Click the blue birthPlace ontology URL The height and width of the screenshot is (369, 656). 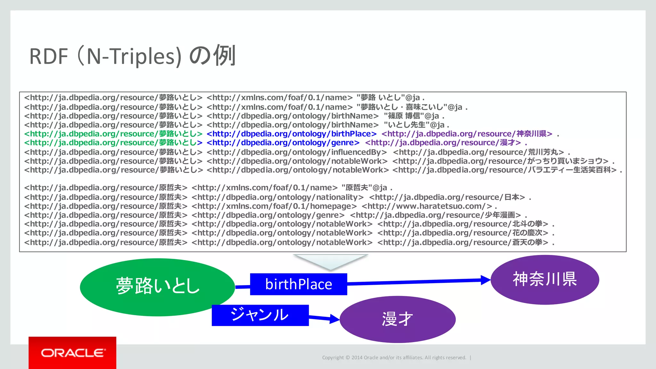[x=291, y=134]
